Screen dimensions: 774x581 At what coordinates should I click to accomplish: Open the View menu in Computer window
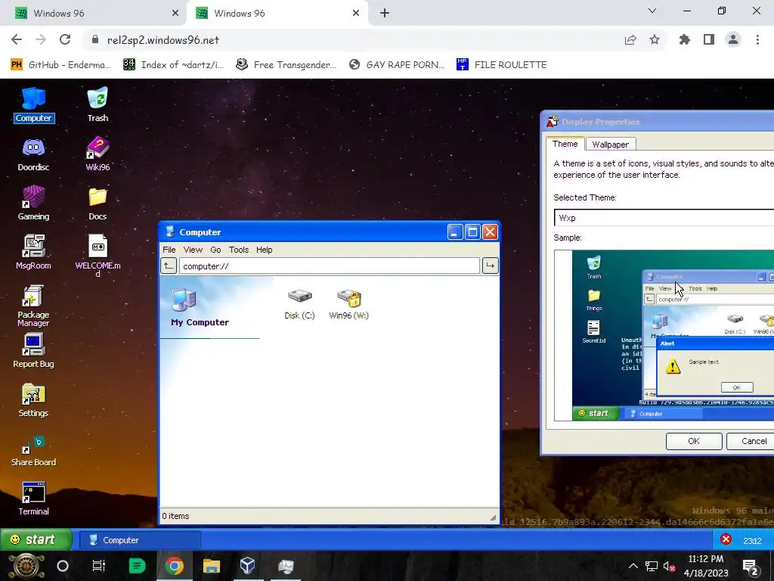(x=193, y=250)
